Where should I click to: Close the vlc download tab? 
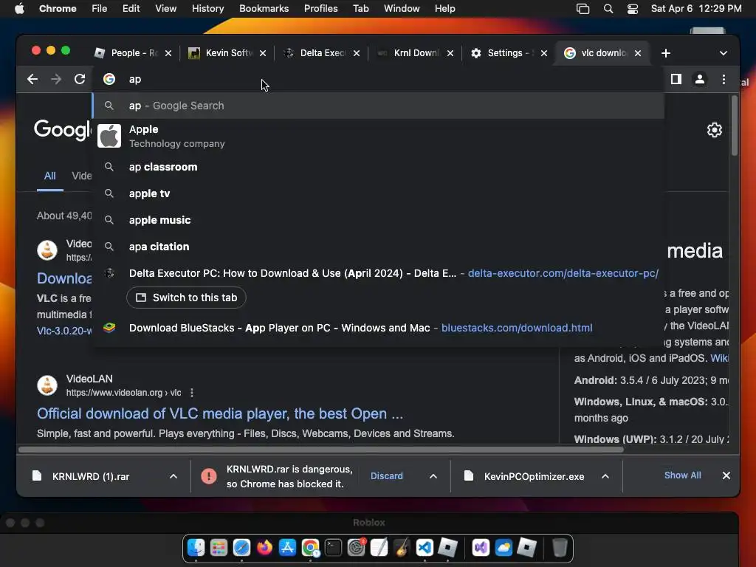[638, 53]
